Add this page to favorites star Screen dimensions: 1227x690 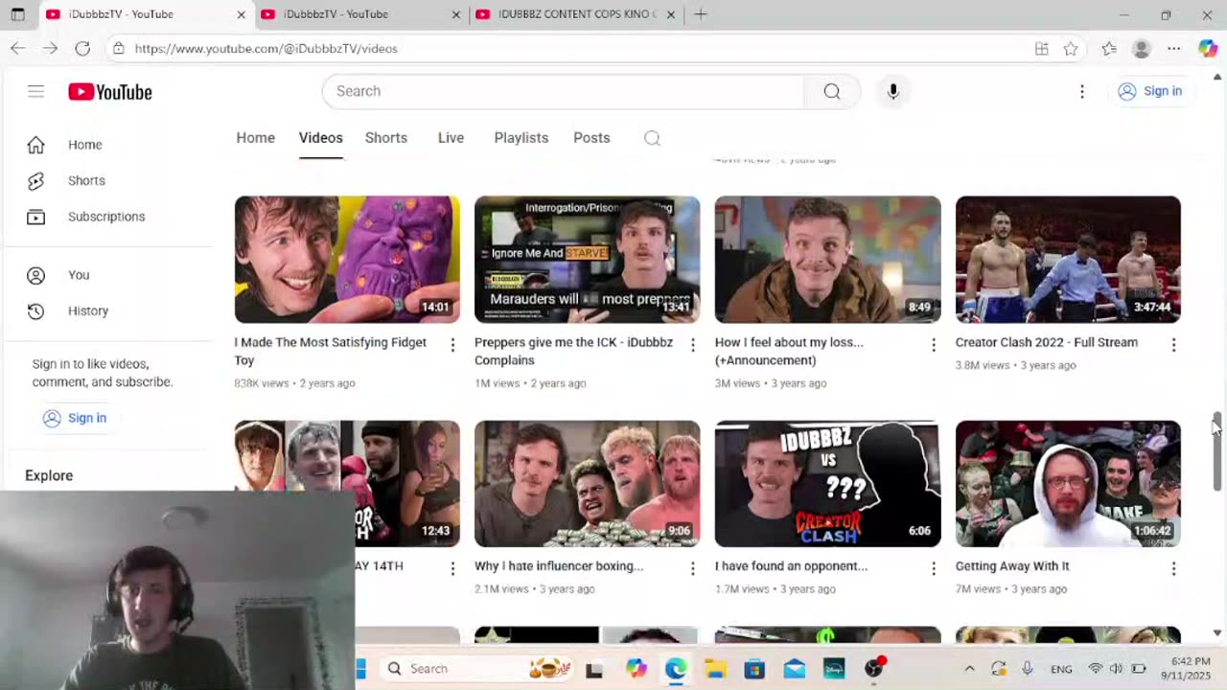pos(1071,49)
